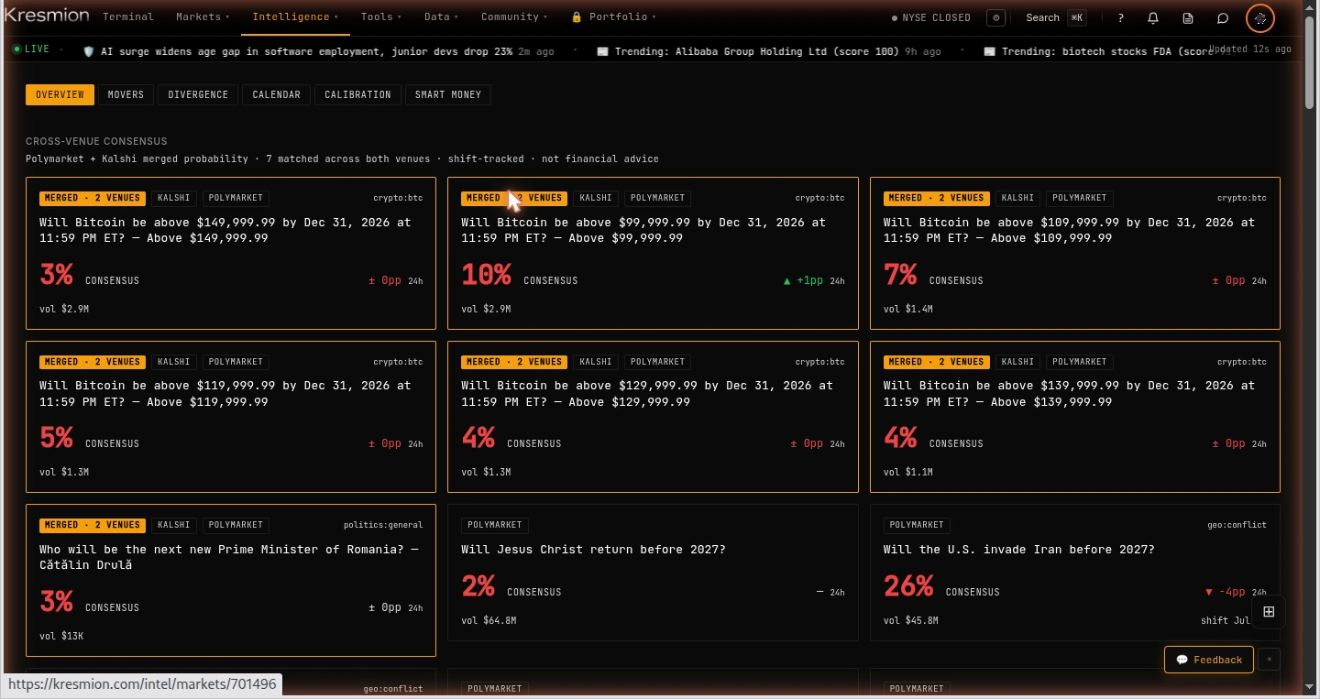Click the politics:general category label
Viewport: 1320px width, 699px height.
[x=383, y=525]
